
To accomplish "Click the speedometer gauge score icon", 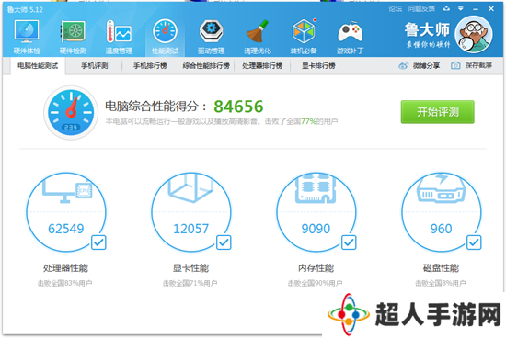I will (x=71, y=112).
